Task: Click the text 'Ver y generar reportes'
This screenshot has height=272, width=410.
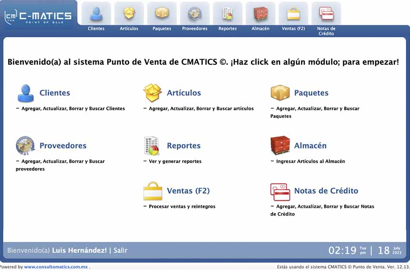Action: (175, 161)
